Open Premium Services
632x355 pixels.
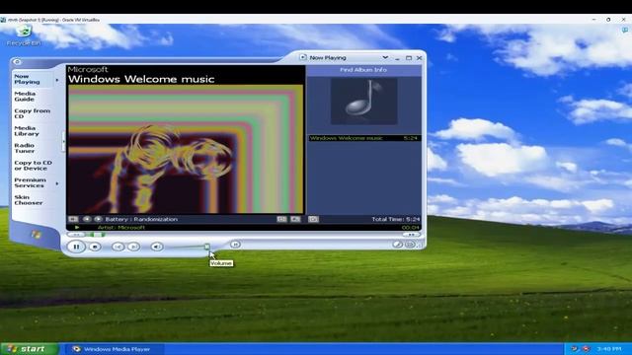coord(30,182)
